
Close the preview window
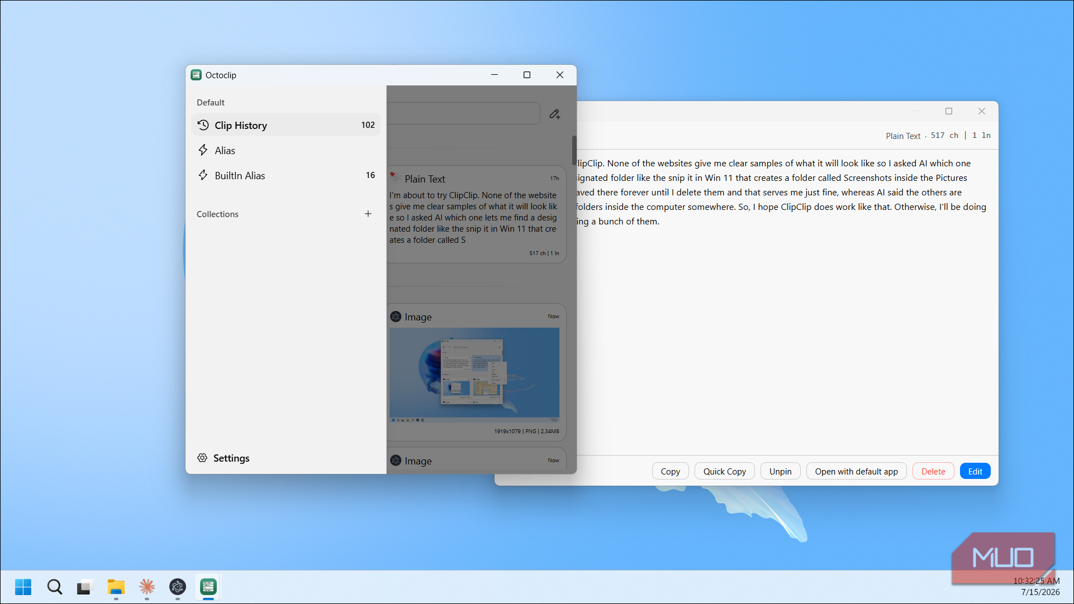(982, 111)
